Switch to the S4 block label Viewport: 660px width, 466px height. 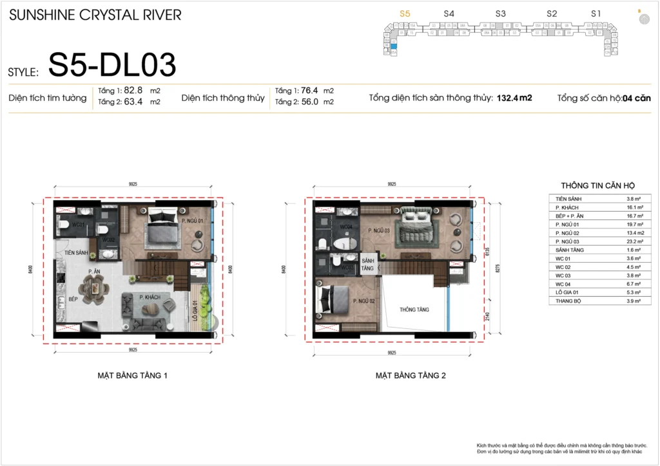point(449,13)
